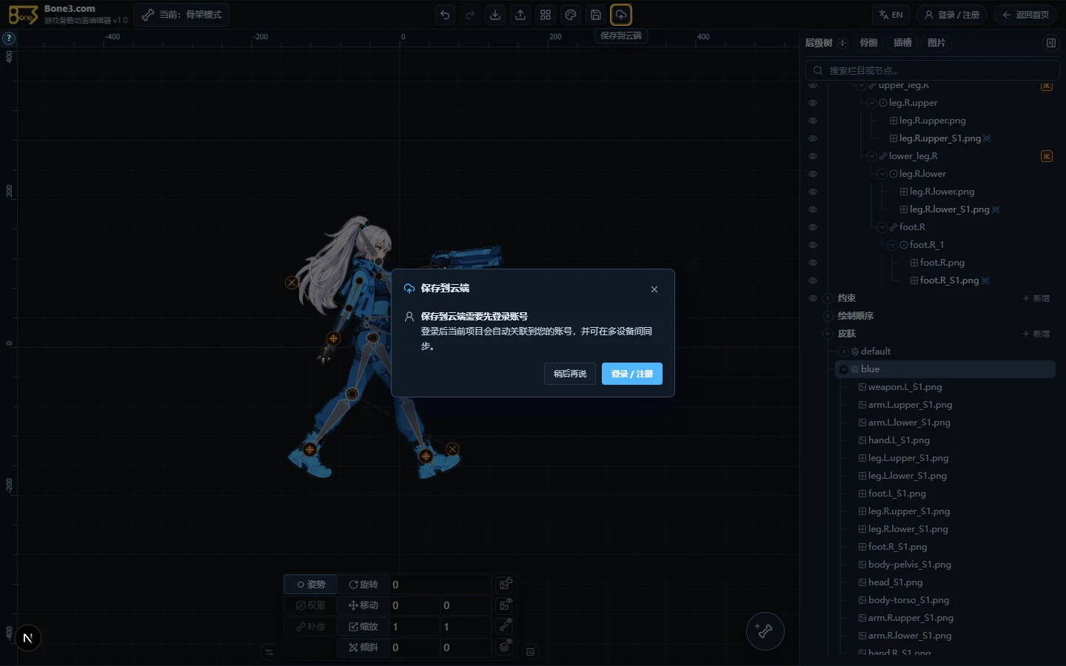Viewport: 1066px width, 666px height.
Task: Switch to the 插槽 tab
Action: (903, 43)
